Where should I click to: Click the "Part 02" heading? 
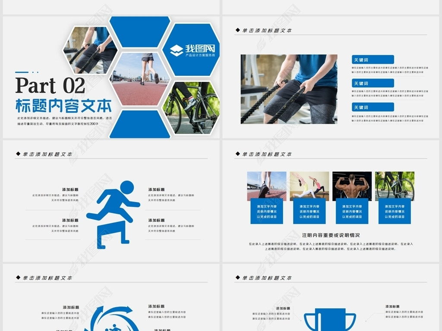(x=50, y=86)
